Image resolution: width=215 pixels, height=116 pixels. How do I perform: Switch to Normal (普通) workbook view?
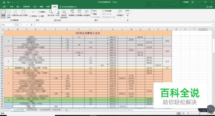click(x=3, y=14)
